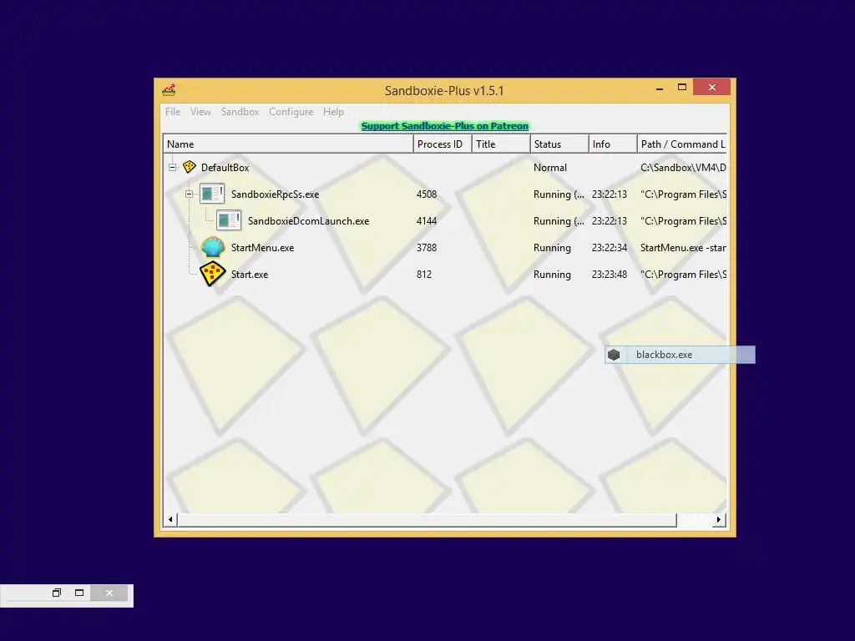Viewport: 855px width, 641px height.
Task: Click the blackbox.exe cube icon
Action: tap(614, 355)
